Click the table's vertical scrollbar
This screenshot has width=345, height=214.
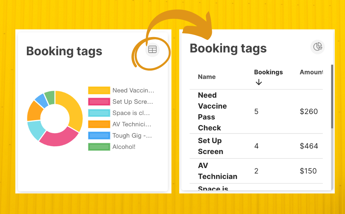click(332, 96)
